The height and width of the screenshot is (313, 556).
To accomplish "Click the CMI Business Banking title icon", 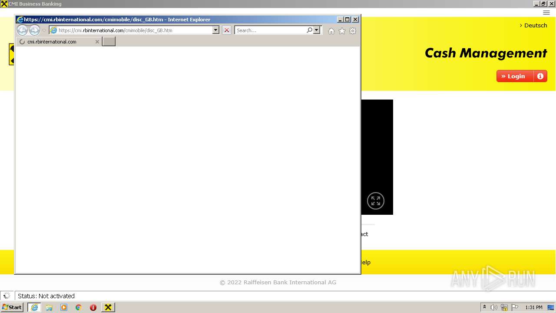I will (4, 4).
